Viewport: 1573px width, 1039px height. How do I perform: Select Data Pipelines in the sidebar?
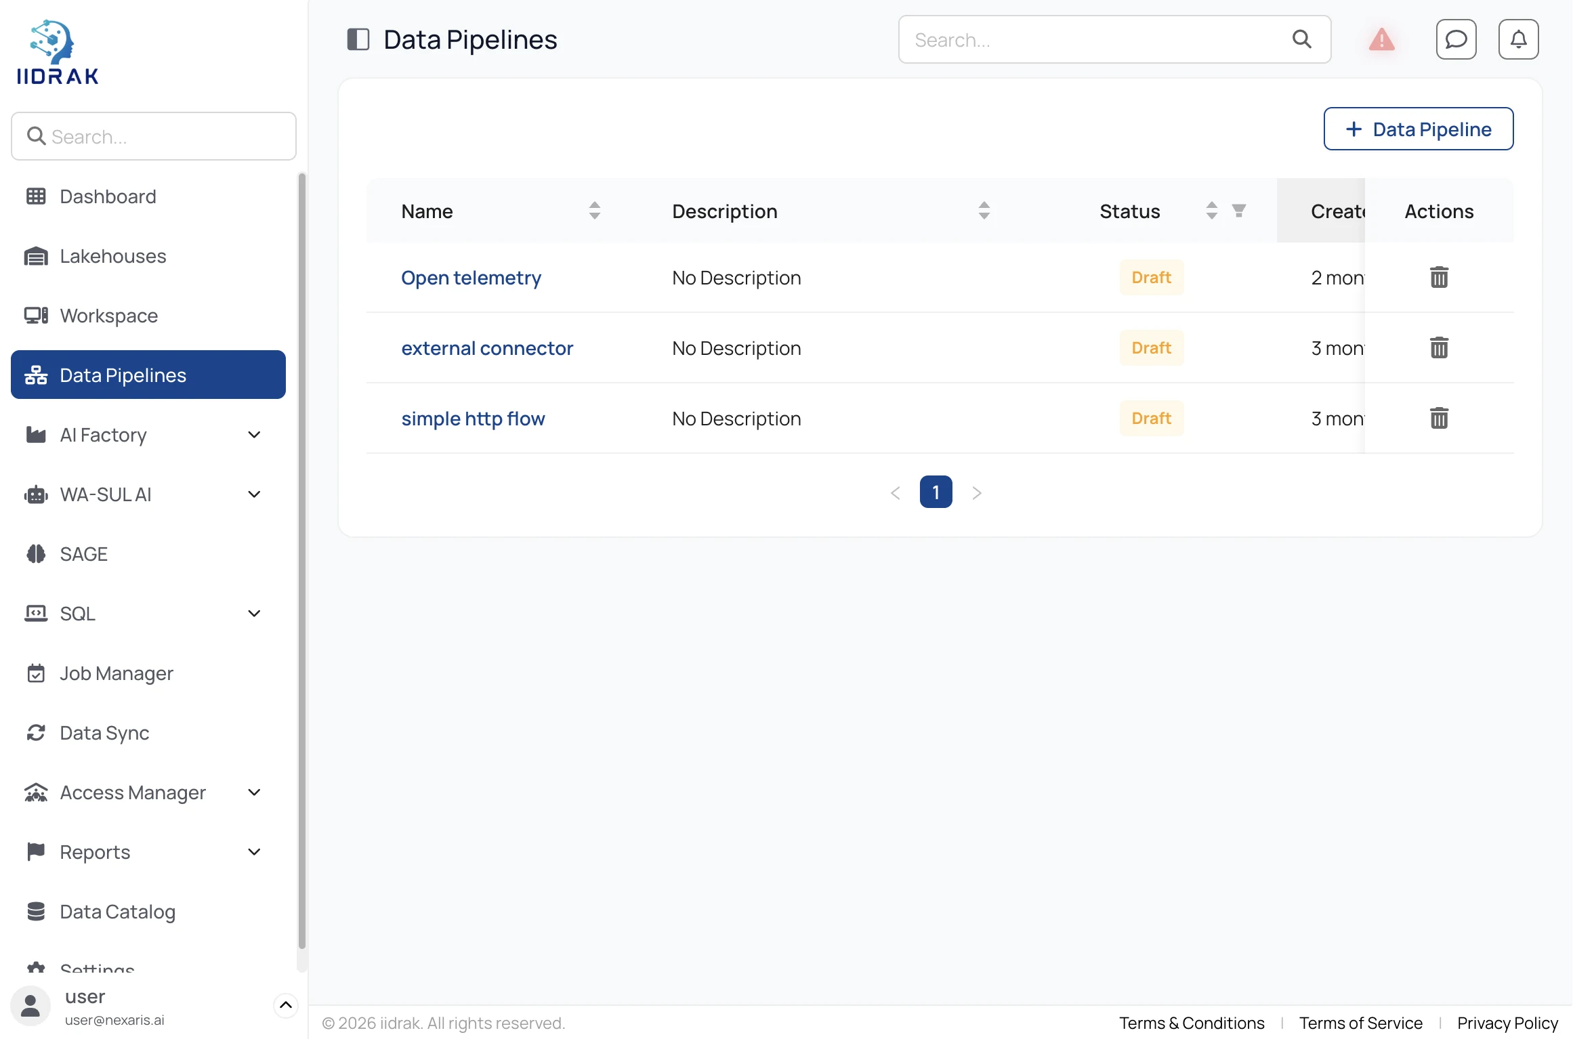click(148, 375)
